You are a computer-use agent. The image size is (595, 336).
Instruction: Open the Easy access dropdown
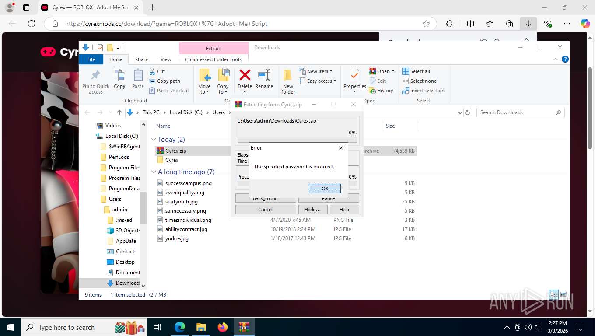[318, 81]
